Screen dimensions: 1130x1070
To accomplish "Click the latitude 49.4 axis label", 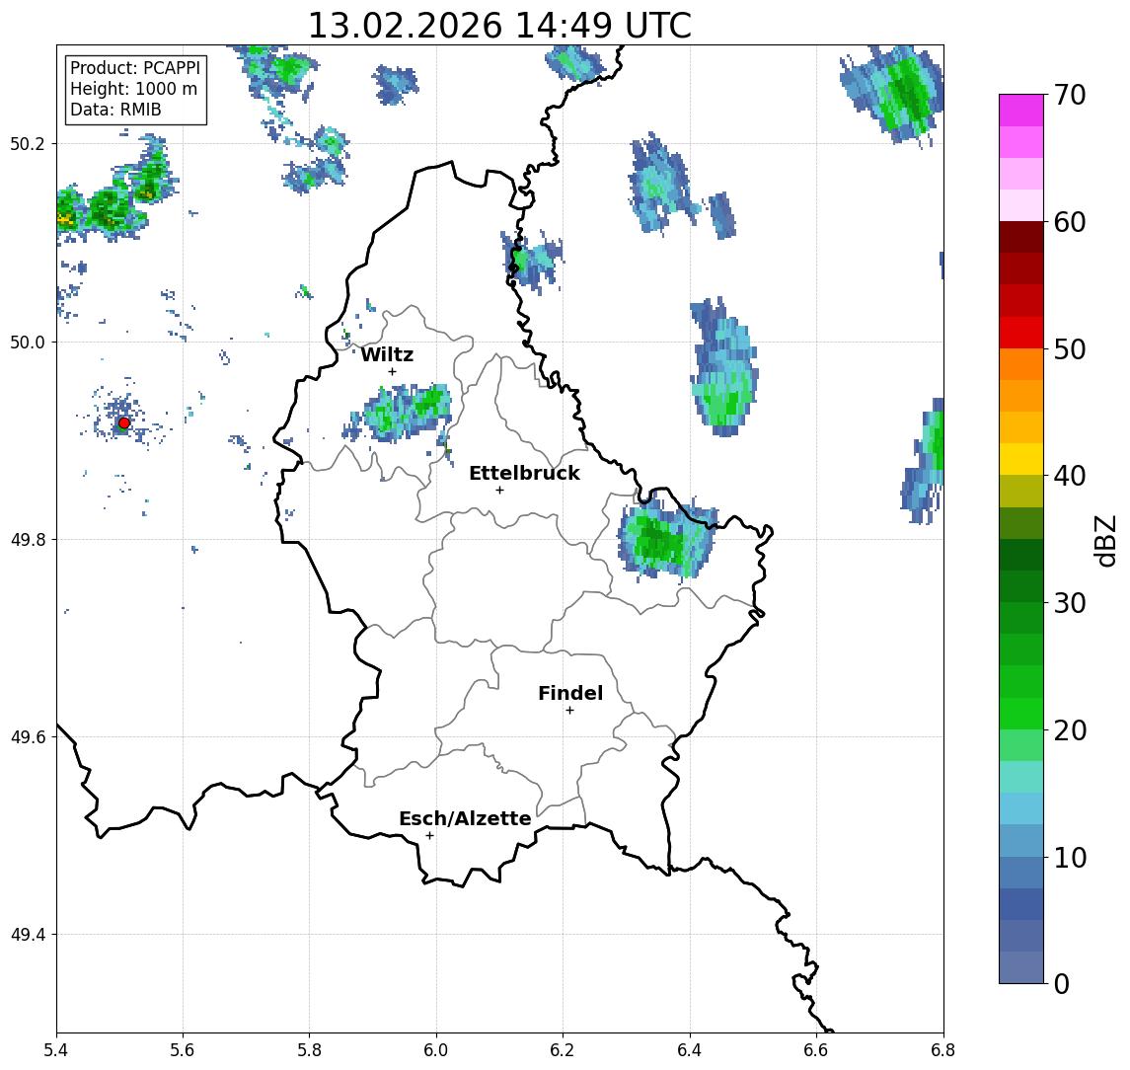I will click(28, 935).
